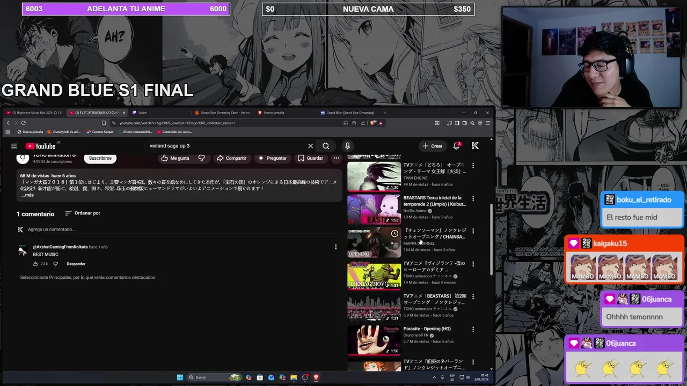Focus the YouTube search box
Screen dimensions: 687x386
tap(225, 146)
